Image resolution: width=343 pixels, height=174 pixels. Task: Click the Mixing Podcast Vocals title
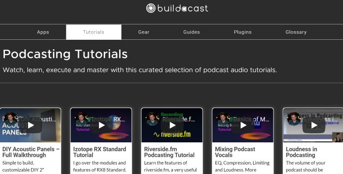point(235,152)
